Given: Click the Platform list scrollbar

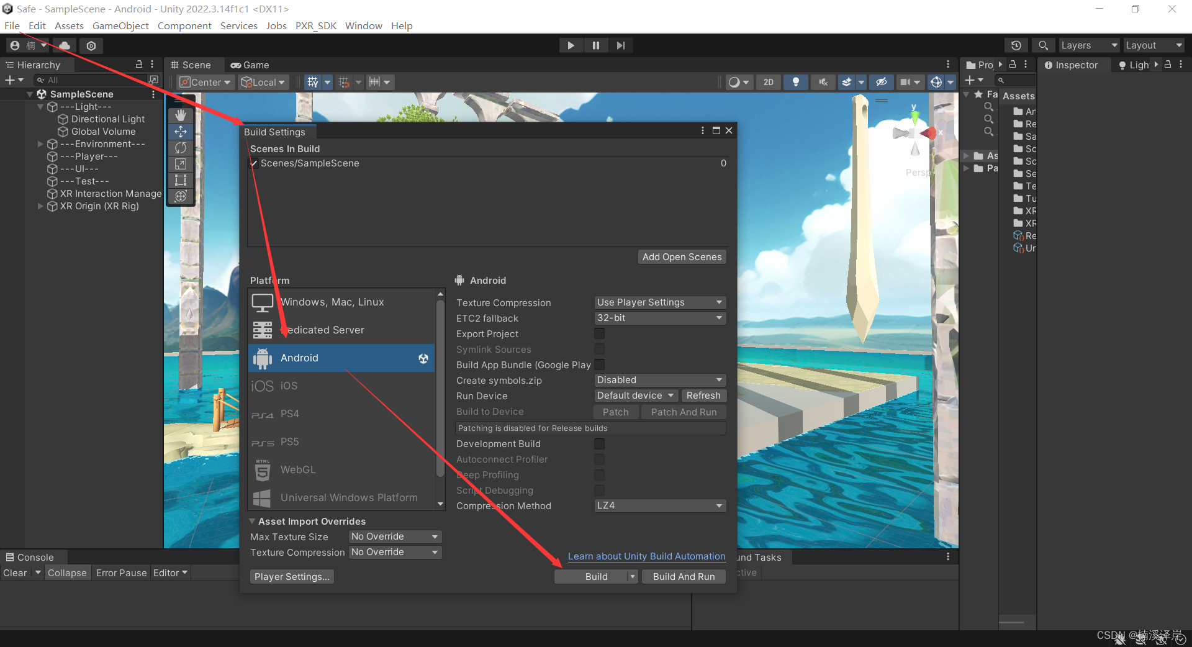Looking at the screenshot, I should [440, 388].
